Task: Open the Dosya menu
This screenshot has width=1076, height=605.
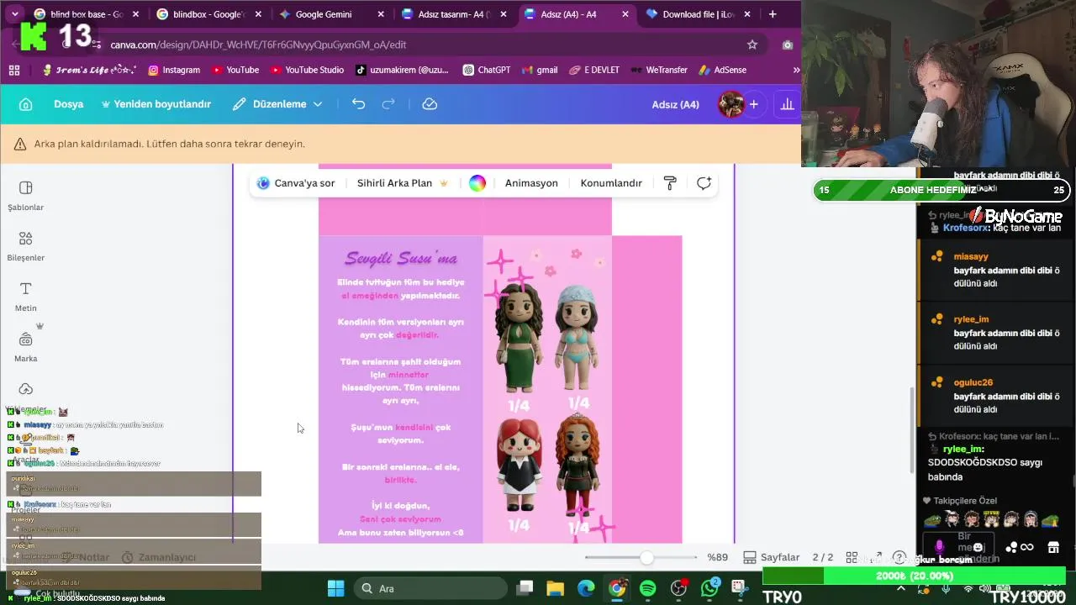Action: click(x=68, y=104)
